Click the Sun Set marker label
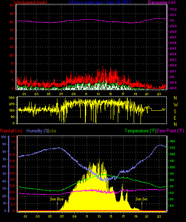 [x=141, y=199]
